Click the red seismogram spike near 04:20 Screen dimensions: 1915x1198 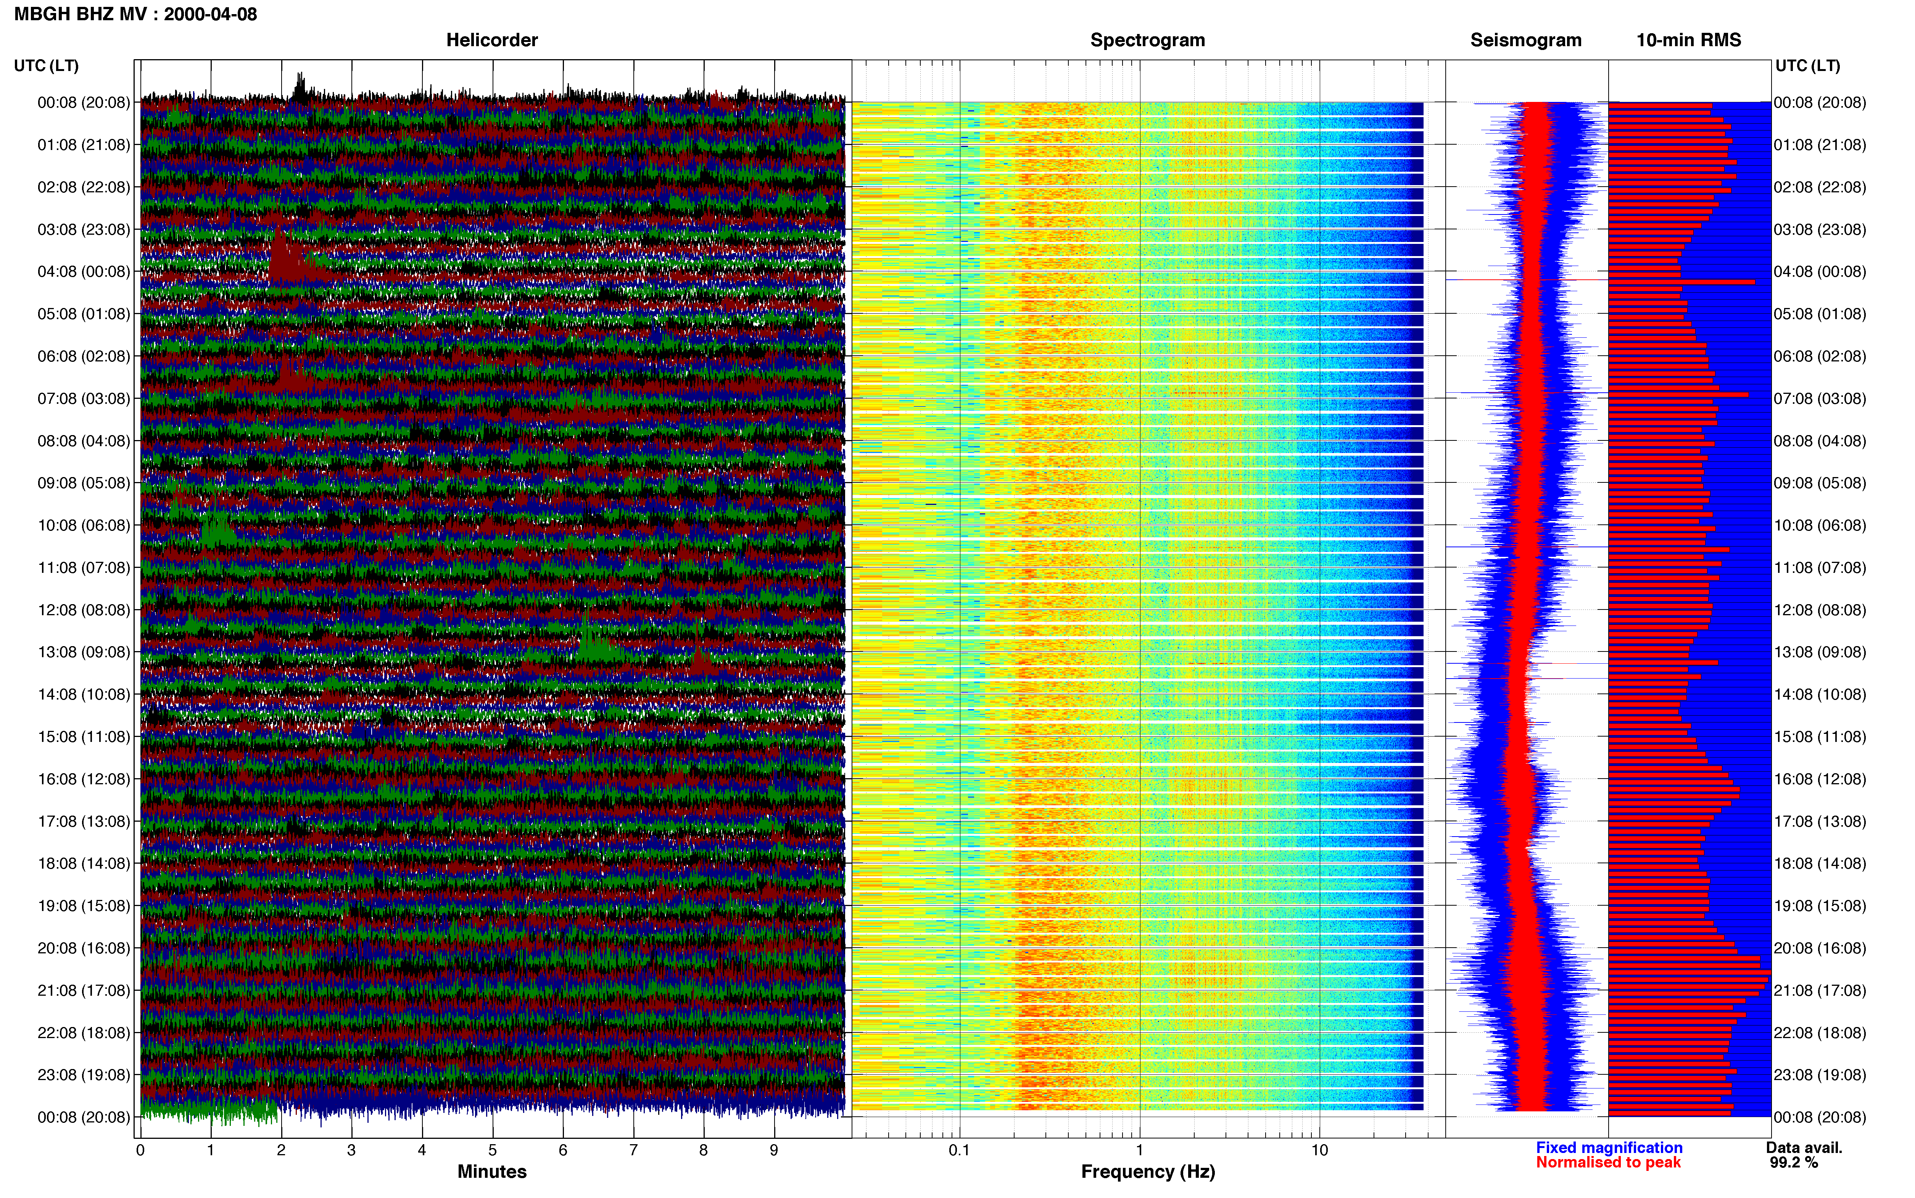point(1526,280)
